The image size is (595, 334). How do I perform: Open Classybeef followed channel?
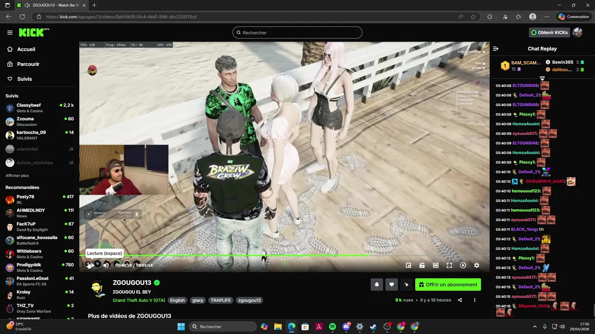(40, 108)
